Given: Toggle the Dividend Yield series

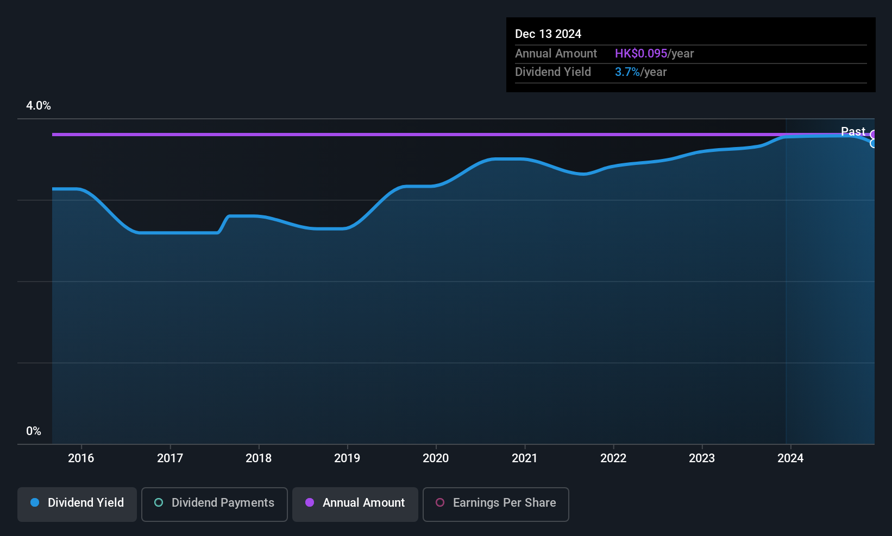Looking at the screenshot, I should click(77, 504).
